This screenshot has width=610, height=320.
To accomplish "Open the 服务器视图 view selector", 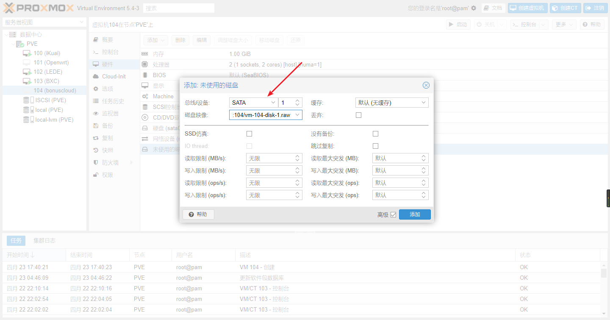I will point(44,22).
